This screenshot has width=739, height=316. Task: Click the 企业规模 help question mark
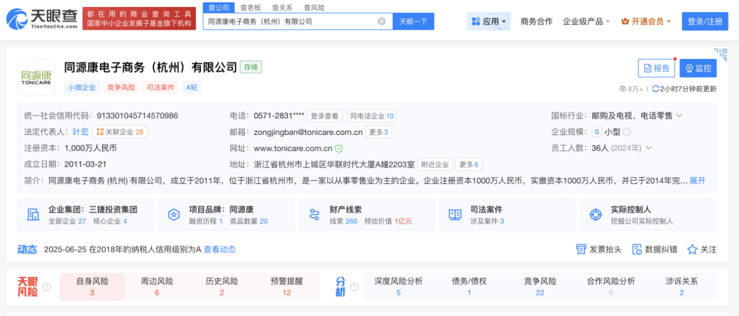coord(627,132)
